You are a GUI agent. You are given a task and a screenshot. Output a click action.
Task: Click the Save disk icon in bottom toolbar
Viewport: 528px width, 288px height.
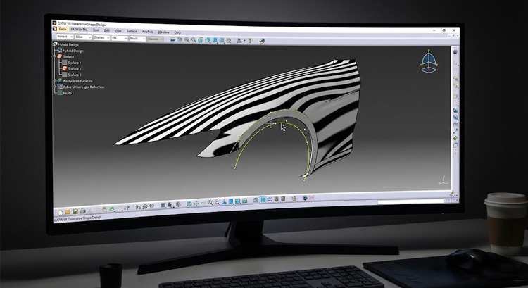(74, 211)
